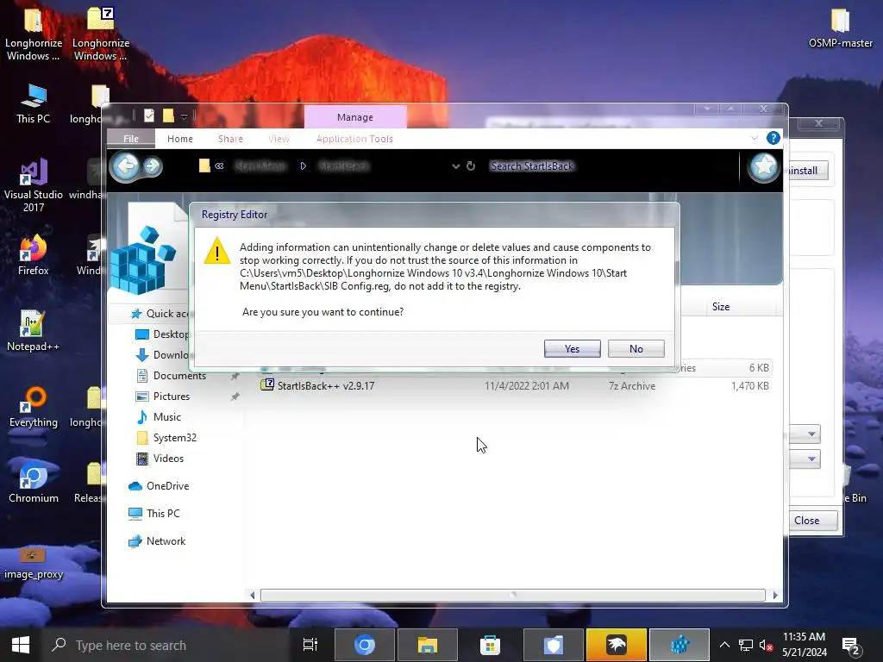Viewport: 883px width, 662px height.
Task: Click horizontal scrollbar left arrow
Action: 252,595
